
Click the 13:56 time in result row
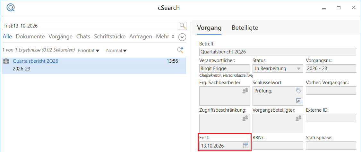(x=172, y=61)
